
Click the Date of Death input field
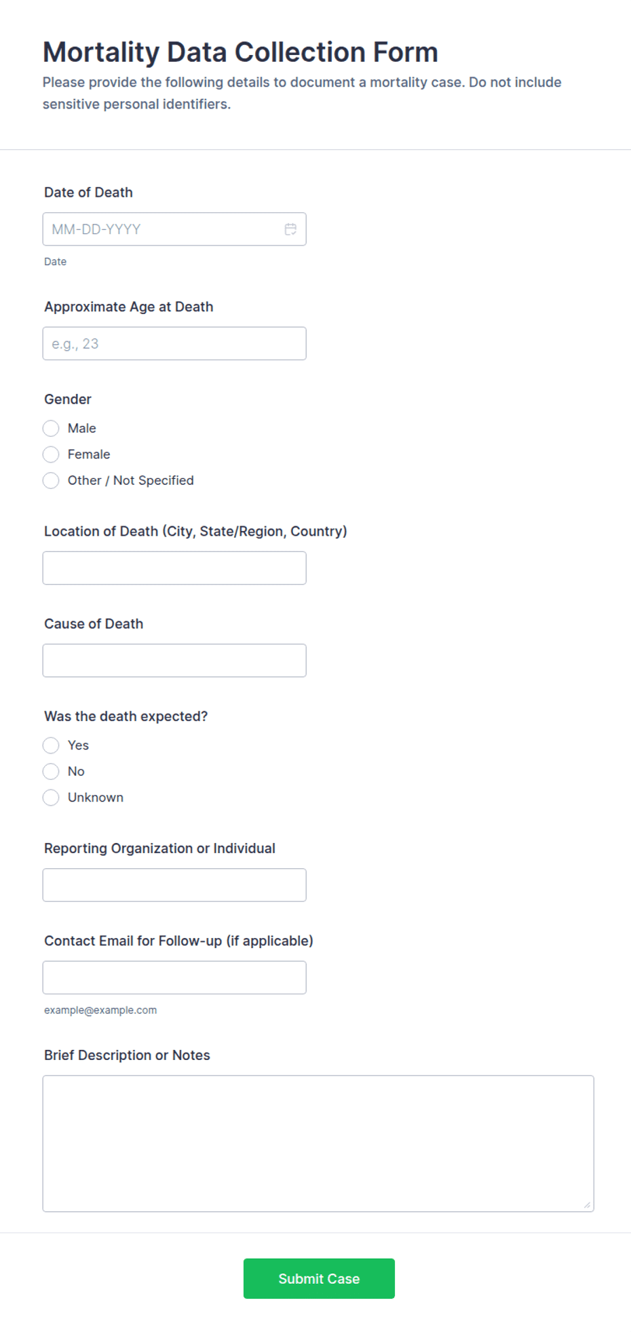point(174,229)
